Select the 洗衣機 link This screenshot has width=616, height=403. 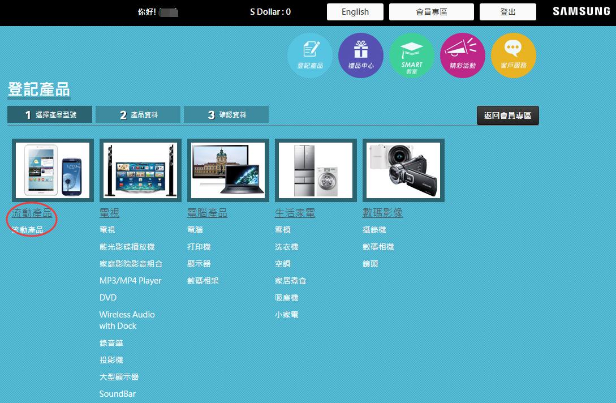[x=286, y=247]
